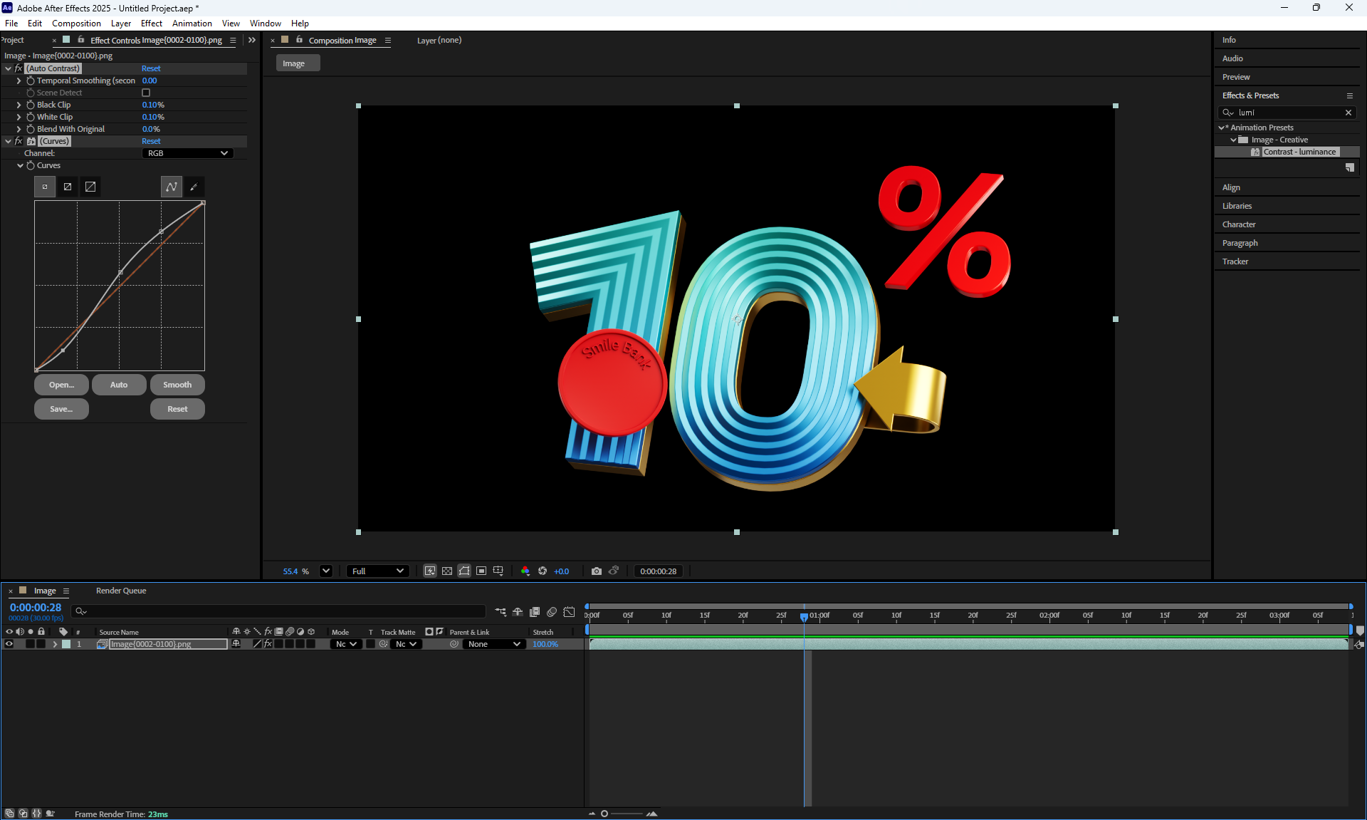
Task: Open the Full resolution dropdown
Action: 377,571
